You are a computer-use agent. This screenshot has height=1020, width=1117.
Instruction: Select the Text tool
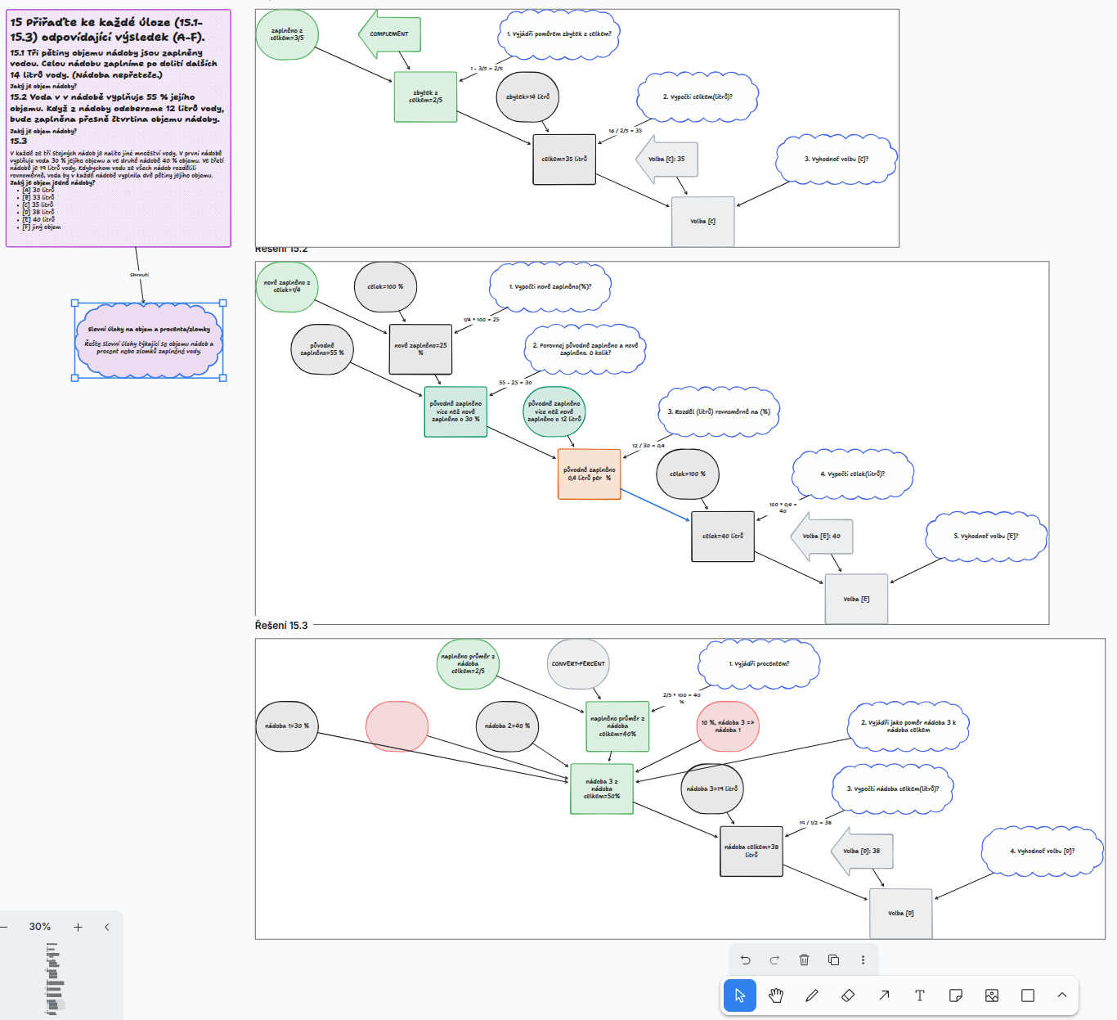click(x=920, y=995)
